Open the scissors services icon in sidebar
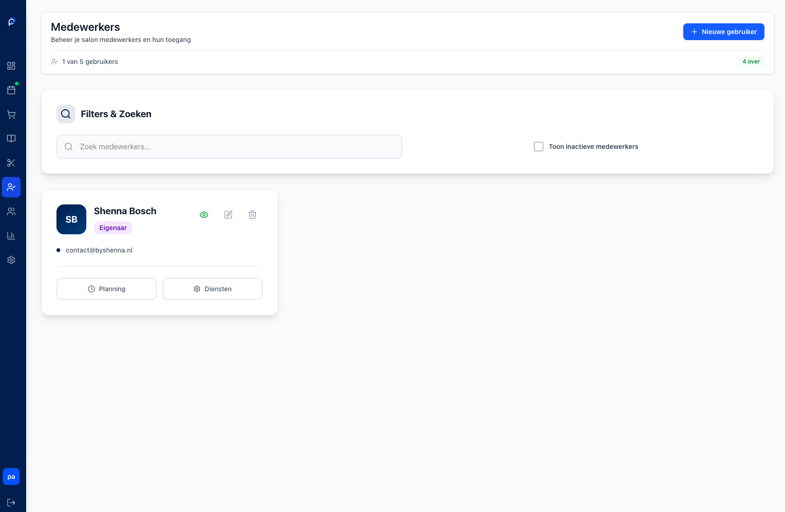 click(11, 163)
